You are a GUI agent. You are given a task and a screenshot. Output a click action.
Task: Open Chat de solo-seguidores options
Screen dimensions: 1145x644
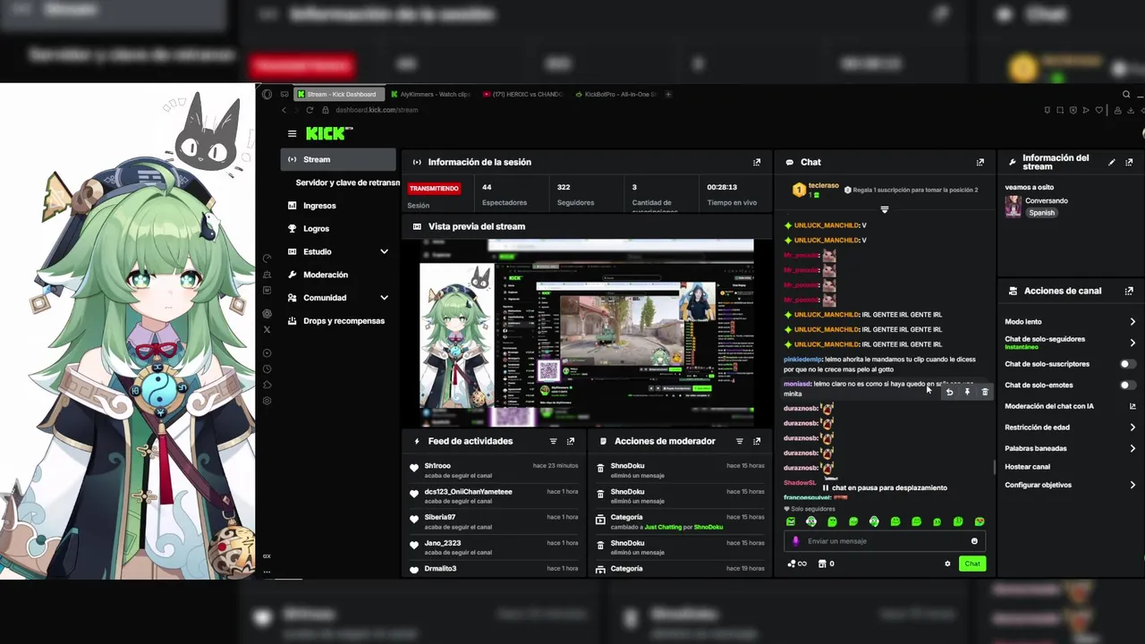tap(1070, 343)
